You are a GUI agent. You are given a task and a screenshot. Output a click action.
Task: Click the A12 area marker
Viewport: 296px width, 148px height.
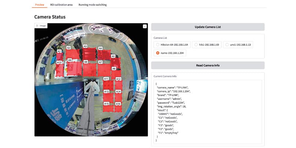point(118,79)
